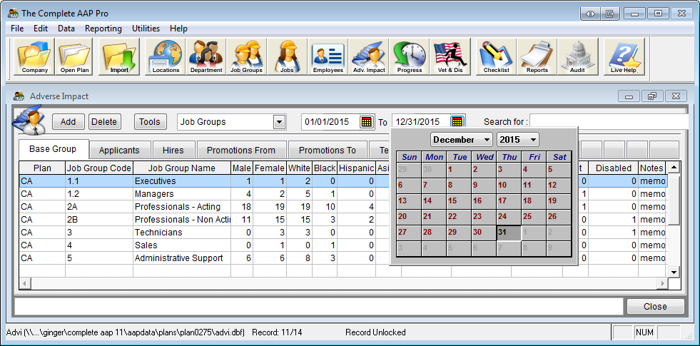The image size is (700, 346).
Task: Click the end date field 12/31/2015
Action: pyautogui.click(x=421, y=122)
